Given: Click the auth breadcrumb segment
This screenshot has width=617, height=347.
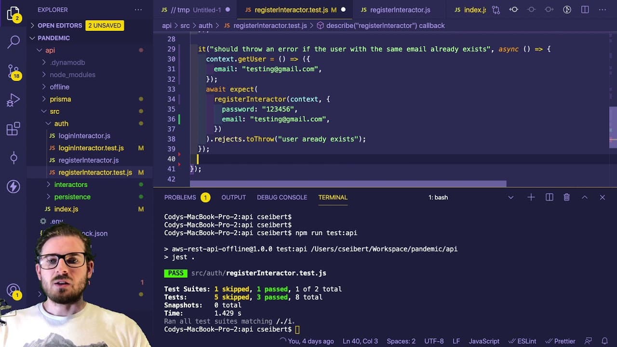Looking at the screenshot, I should (x=205, y=26).
